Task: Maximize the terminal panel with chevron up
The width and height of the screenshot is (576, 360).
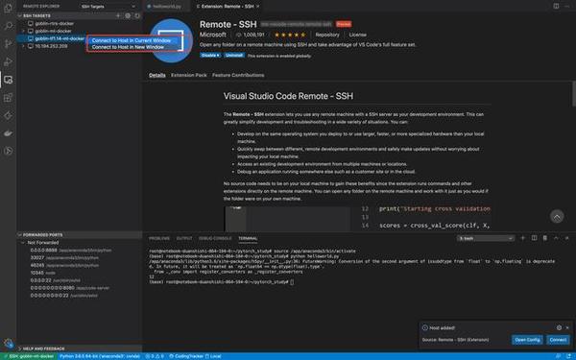Action: click(x=556, y=238)
